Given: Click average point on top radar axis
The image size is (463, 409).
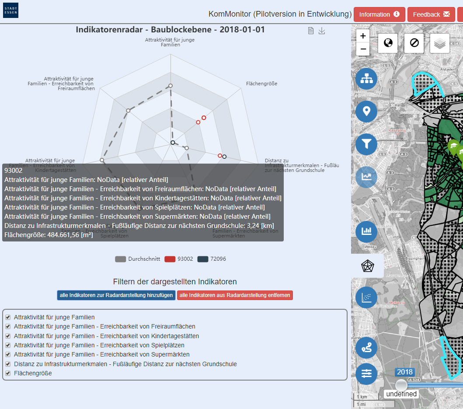Looking at the screenshot, I should pyautogui.click(x=171, y=86).
